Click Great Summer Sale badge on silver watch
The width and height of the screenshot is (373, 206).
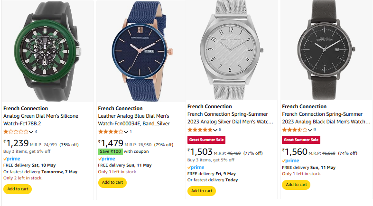(x=206, y=140)
